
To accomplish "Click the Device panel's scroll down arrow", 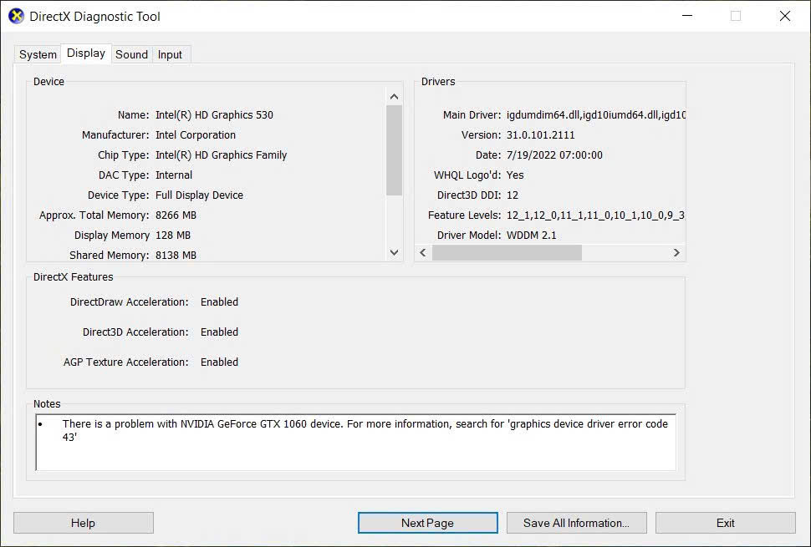I will point(394,252).
